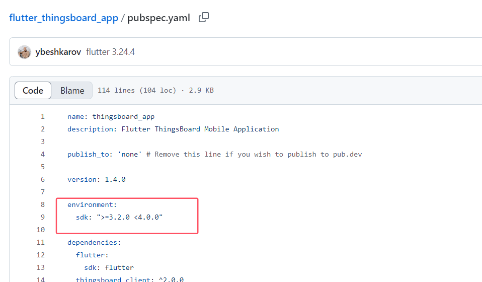The width and height of the screenshot is (482, 282).
Task: Click the 'name: thingsboard_app' code line
Action: click(x=111, y=116)
